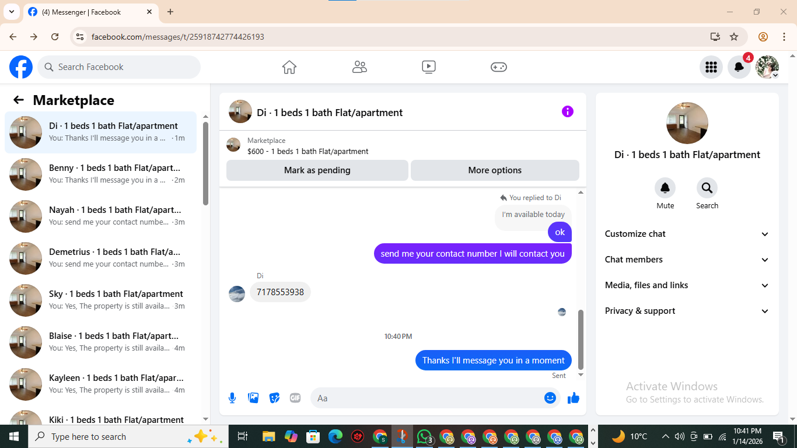Open Microsoft Edge from the taskbar
Viewport: 797px width, 448px height.
335,436
